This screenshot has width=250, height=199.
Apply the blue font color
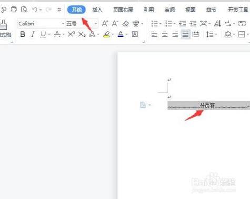(121, 34)
